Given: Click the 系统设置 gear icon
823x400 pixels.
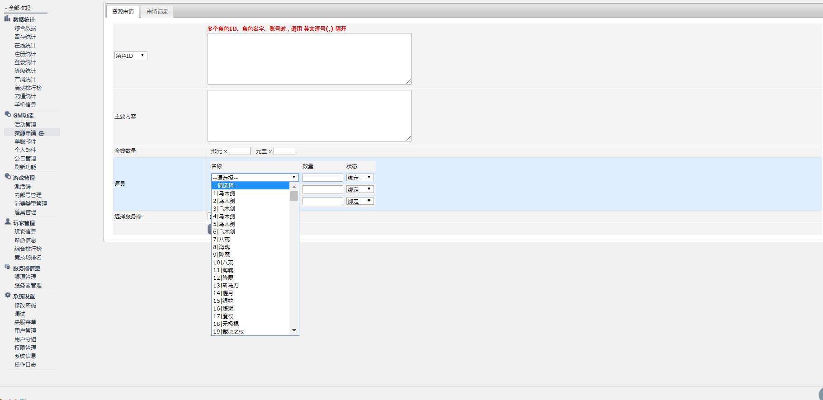Looking at the screenshot, I should click(x=8, y=296).
